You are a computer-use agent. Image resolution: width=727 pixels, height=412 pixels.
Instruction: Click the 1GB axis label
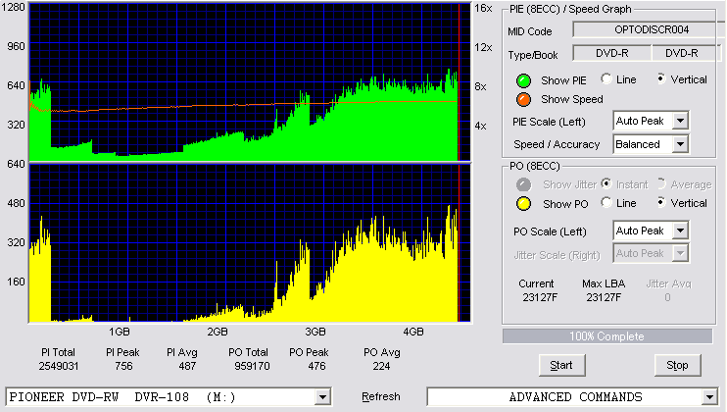(x=120, y=332)
